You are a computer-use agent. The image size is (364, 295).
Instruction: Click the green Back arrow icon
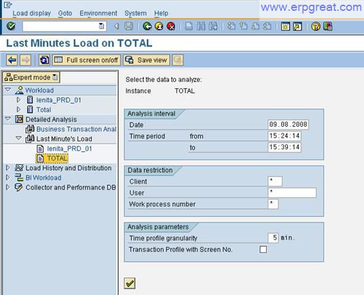[147, 26]
